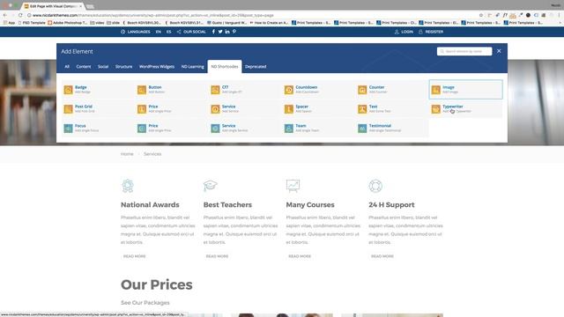Click the See Our Packages subtitle
This screenshot has height=317, width=564.
145,303
